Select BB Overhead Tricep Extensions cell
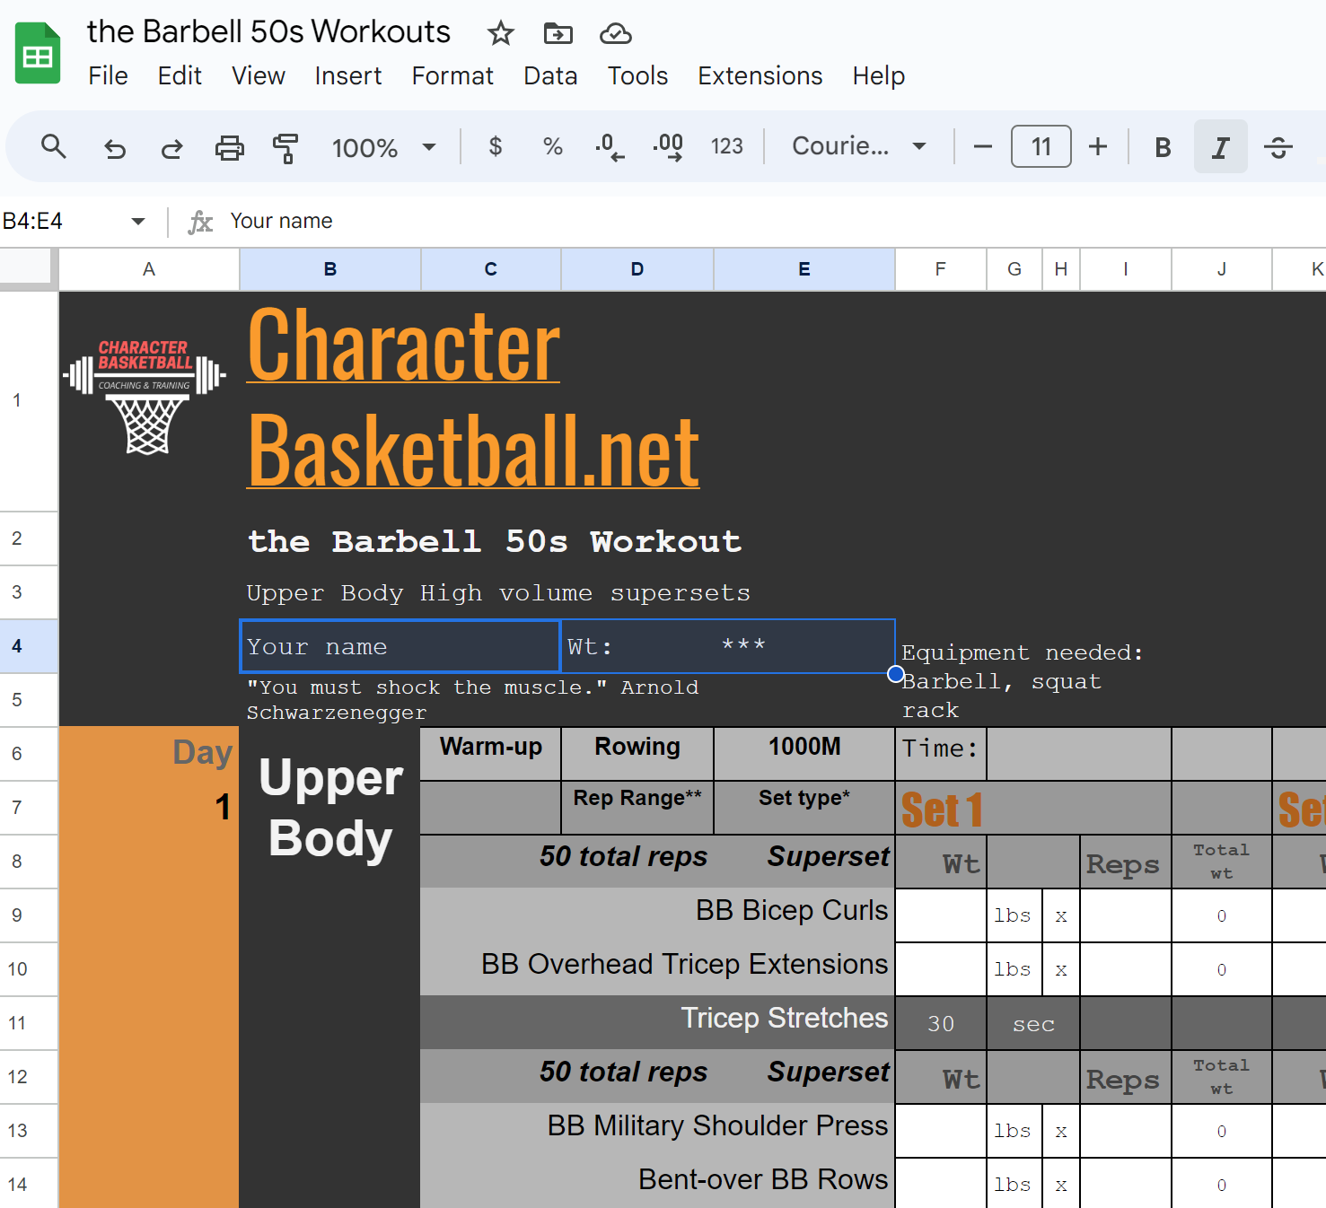 pyautogui.click(x=657, y=969)
